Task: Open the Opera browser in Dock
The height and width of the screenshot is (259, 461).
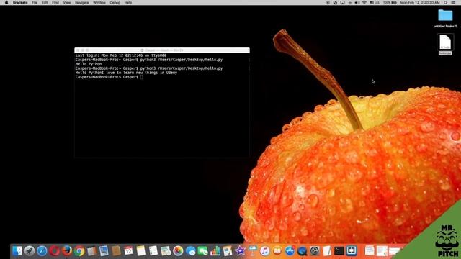Action: [x=55, y=251]
